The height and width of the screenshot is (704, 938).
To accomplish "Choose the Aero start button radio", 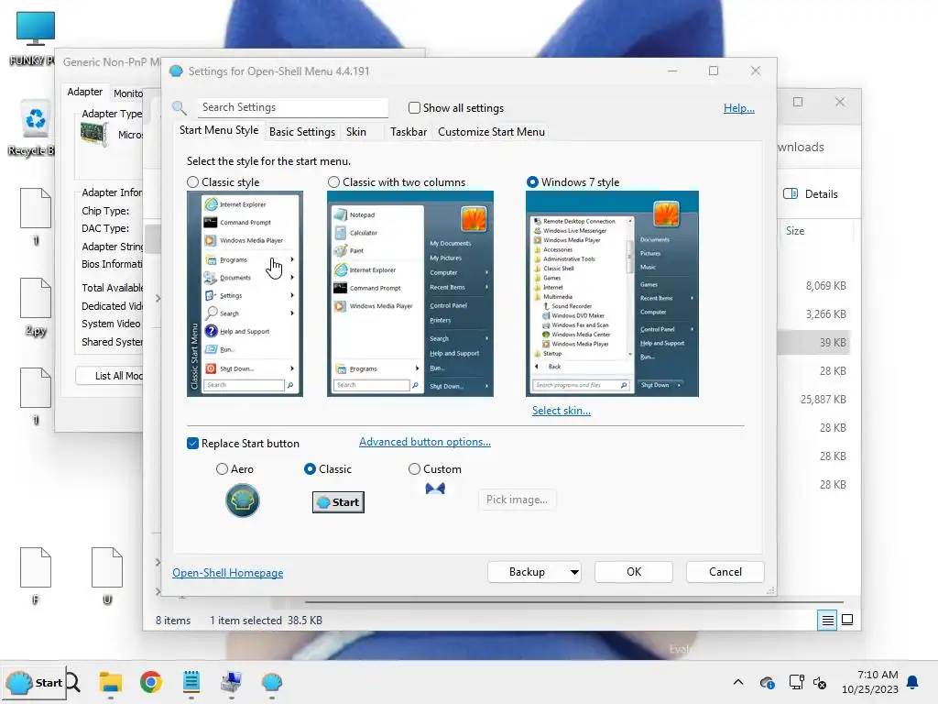I will point(222,468).
